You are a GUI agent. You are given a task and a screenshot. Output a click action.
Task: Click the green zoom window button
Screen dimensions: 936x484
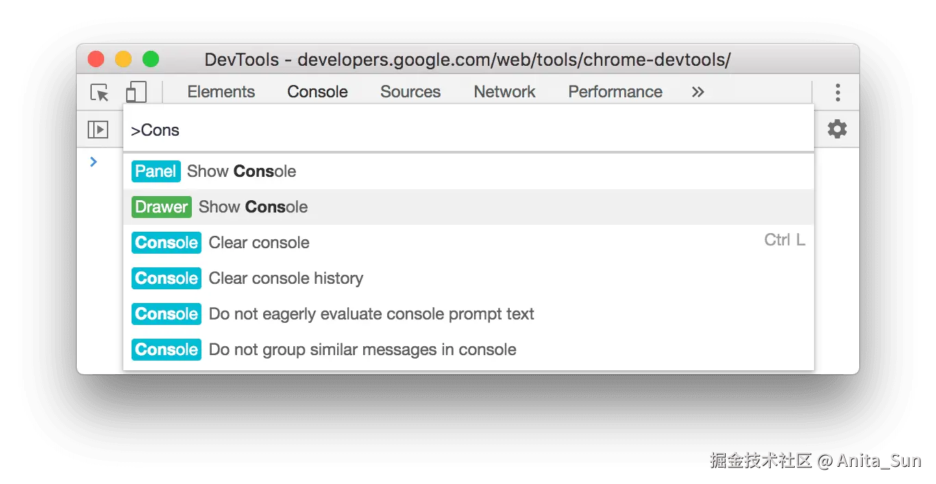coord(151,60)
